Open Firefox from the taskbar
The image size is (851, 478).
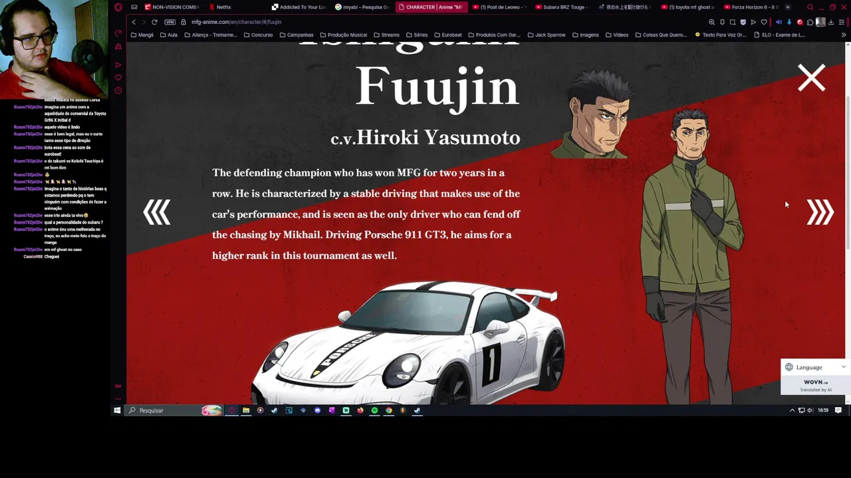coord(360,410)
